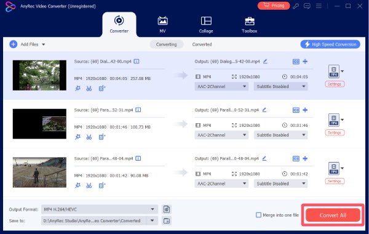This screenshot has height=234, width=369.
Task: Click compress icon for Dialog...5-42-00.mp4 output
Action: coord(296,62)
